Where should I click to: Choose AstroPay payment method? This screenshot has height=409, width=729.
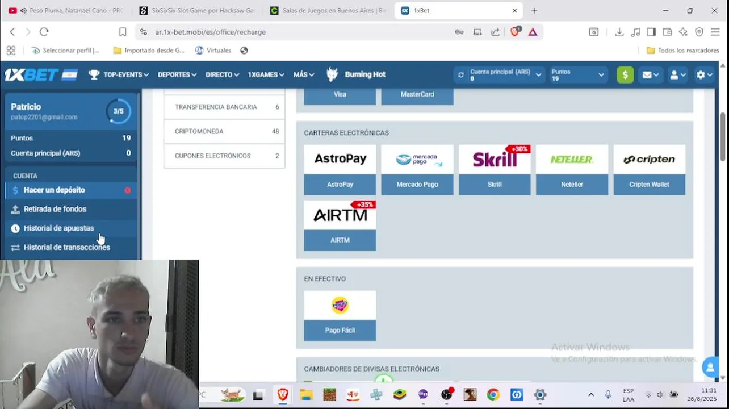click(340, 170)
